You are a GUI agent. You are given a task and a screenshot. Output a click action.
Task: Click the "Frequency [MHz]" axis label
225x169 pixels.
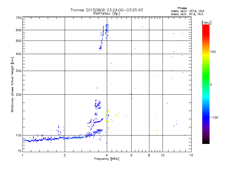[107, 159]
